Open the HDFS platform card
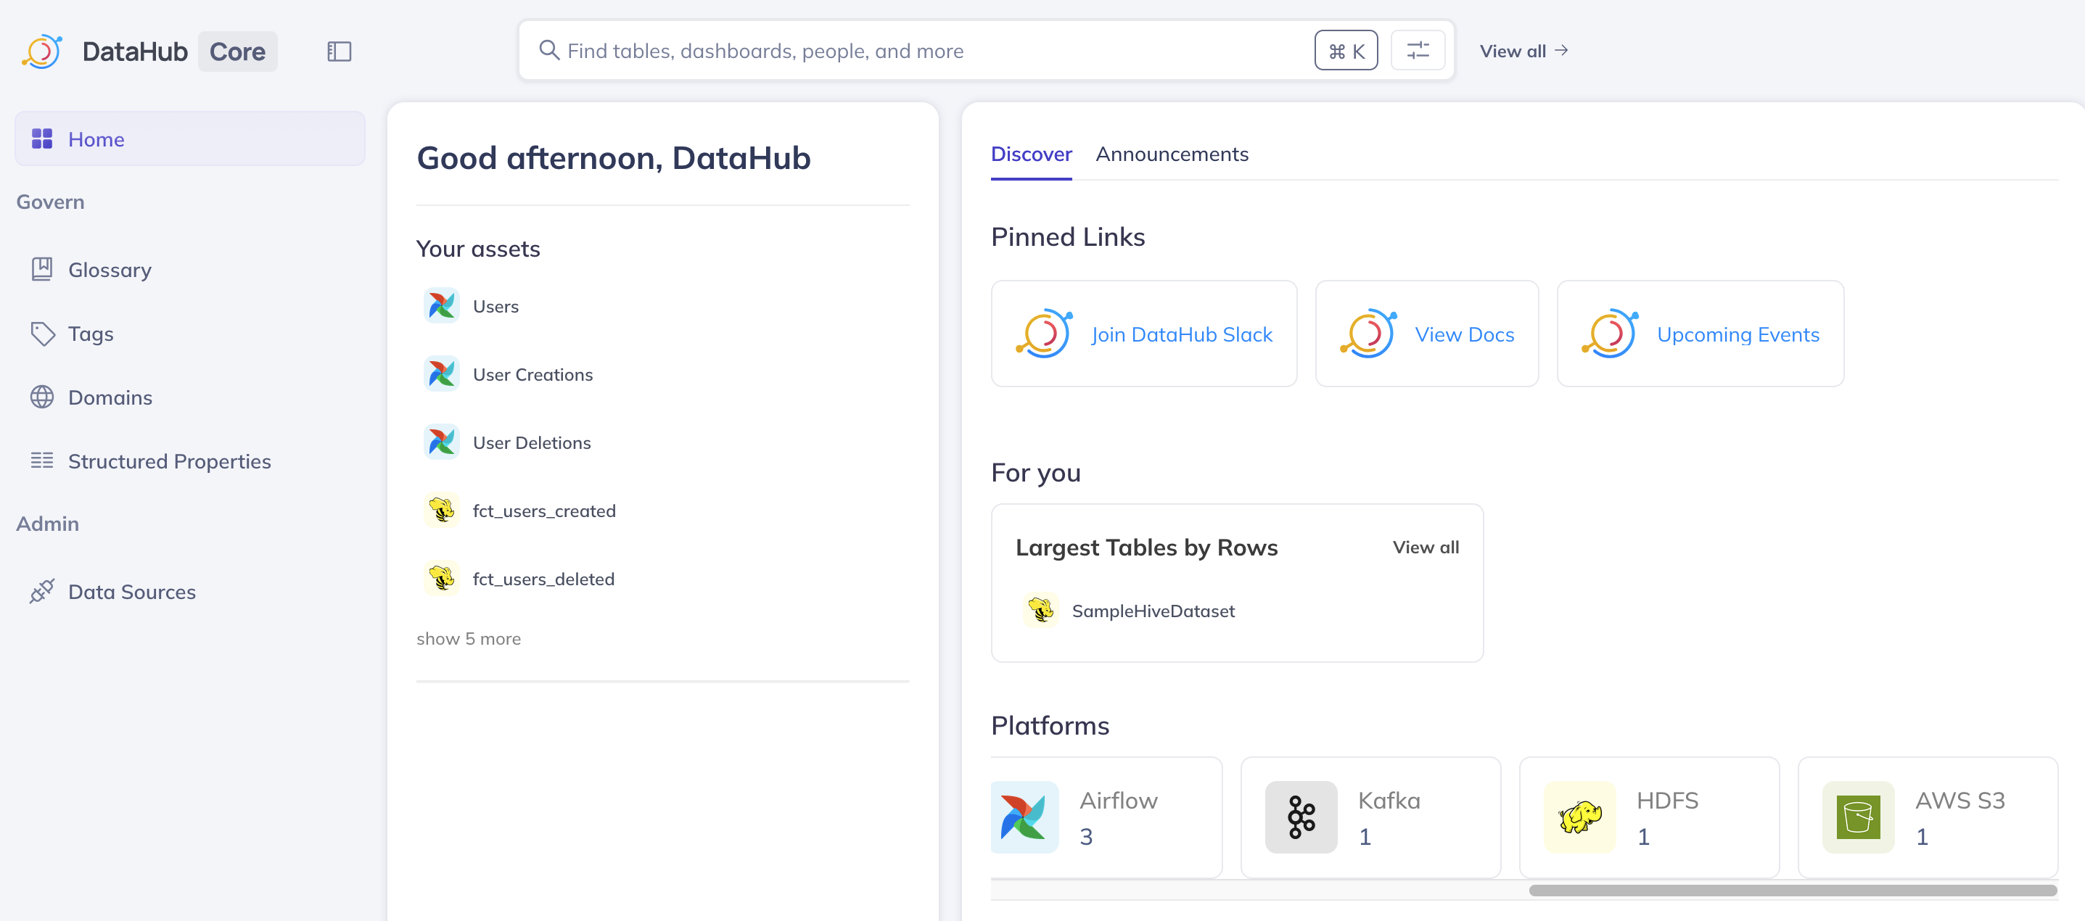Screen dimensions: 2085x921 (x=1648, y=817)
